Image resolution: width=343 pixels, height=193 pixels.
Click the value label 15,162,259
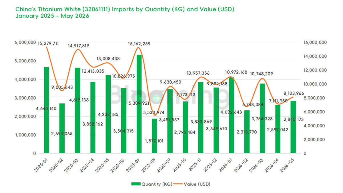tap(139, 44)
